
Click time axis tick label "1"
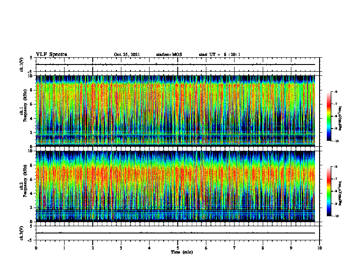[64, 248]
